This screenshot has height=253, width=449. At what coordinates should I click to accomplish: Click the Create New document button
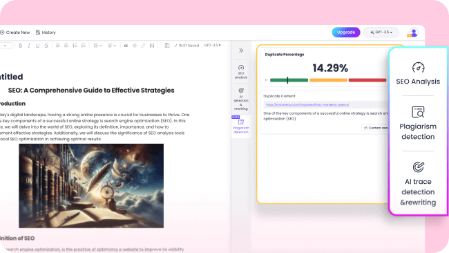[15, 32]
